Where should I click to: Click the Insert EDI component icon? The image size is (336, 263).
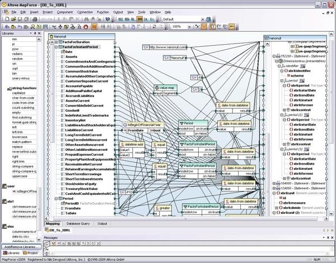20,27
